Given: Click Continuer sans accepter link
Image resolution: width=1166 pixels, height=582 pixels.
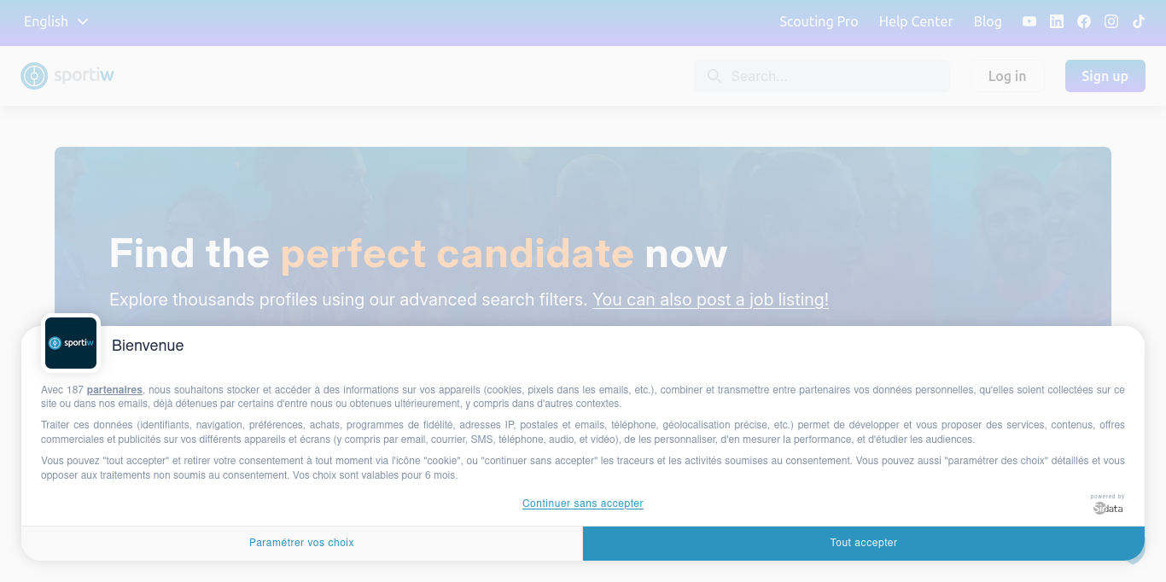Looking at the screenshot, I should [x=583, y=503].
